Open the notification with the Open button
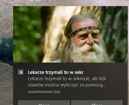 44,102
